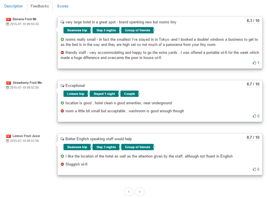
Task: Click 'Business trip' tag in Banana Fruit Mr's review
Action: pos(77,30)
